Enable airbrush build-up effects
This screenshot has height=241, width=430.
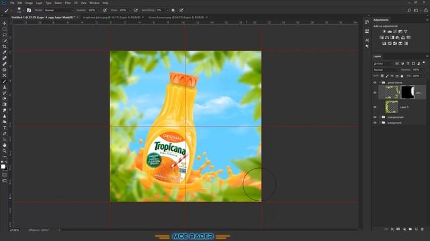(x=136, y=10)
